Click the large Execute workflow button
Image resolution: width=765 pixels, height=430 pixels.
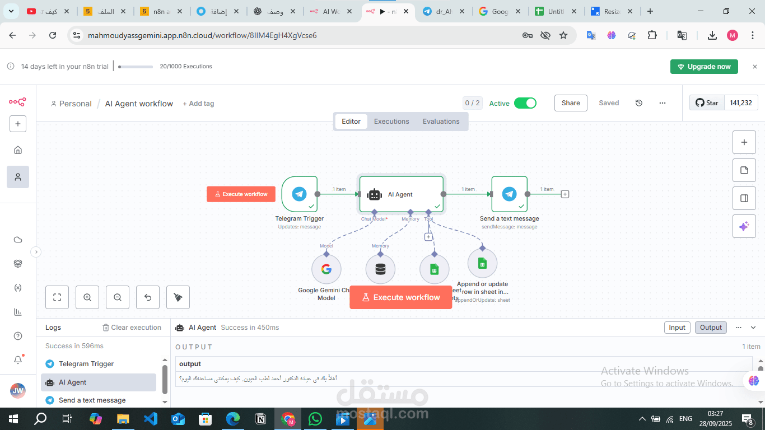401,297
